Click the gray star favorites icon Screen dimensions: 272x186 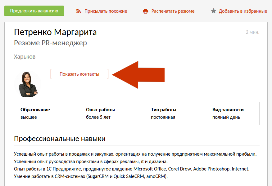click(213, 11)
